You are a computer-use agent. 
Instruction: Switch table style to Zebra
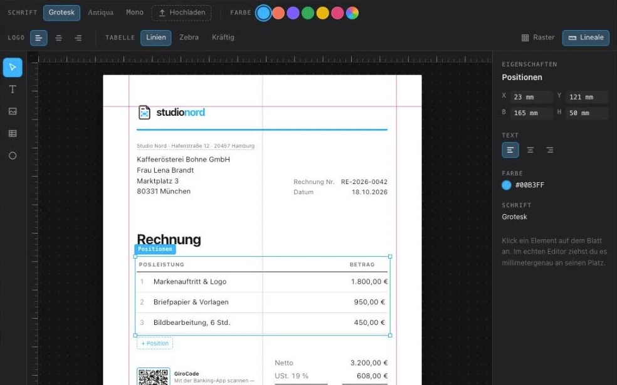coord(189,38)
